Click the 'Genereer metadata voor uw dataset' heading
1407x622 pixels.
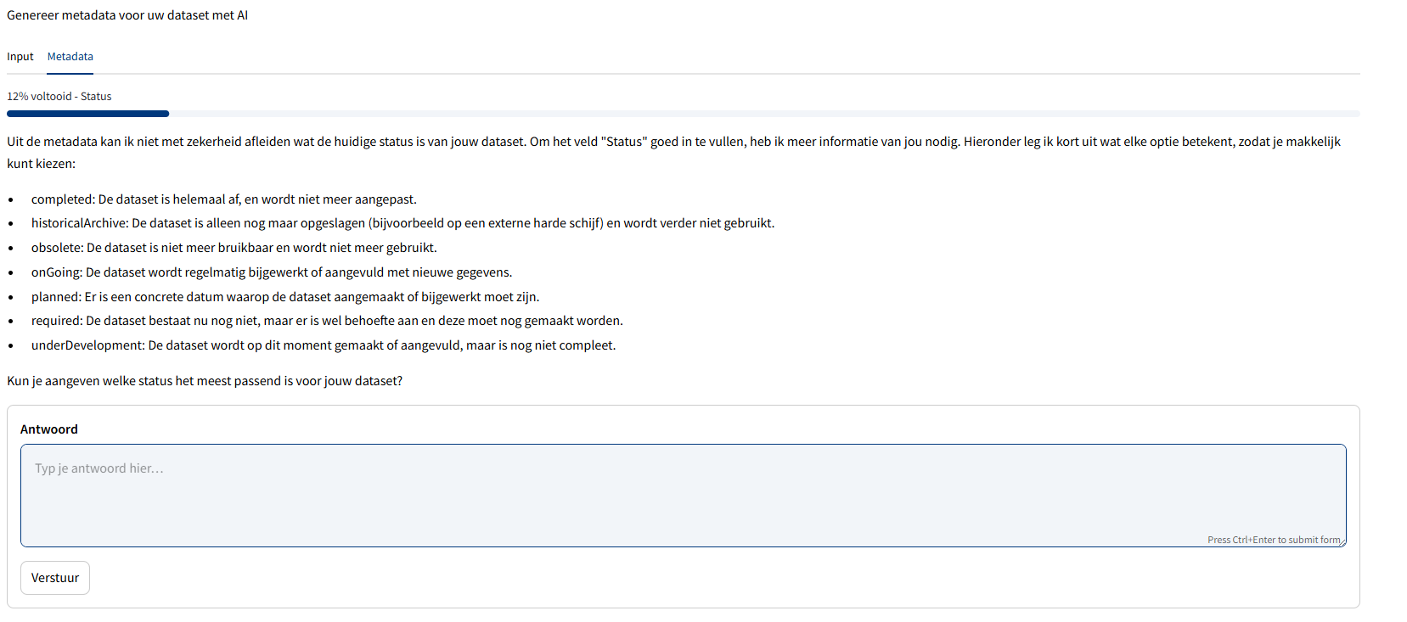(x=127, y=15)
